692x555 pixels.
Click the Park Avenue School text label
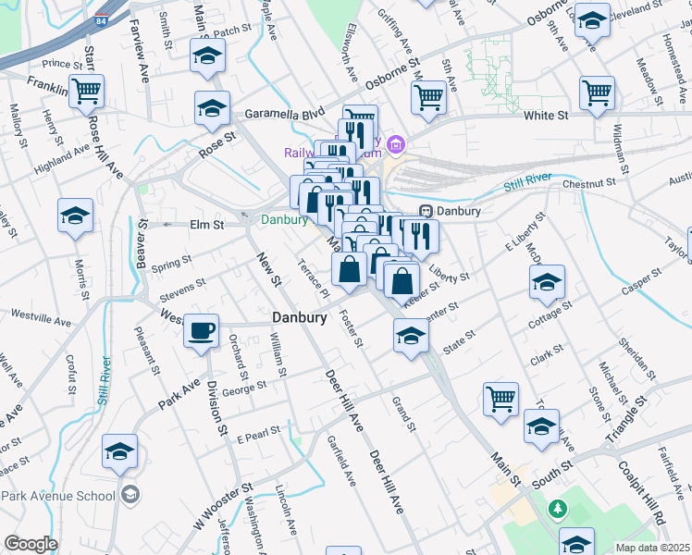coord(58,496)
